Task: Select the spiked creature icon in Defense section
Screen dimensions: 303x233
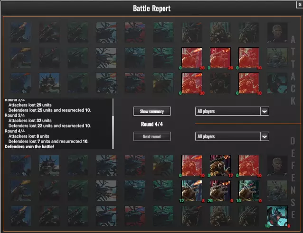Action: [49, 165]
